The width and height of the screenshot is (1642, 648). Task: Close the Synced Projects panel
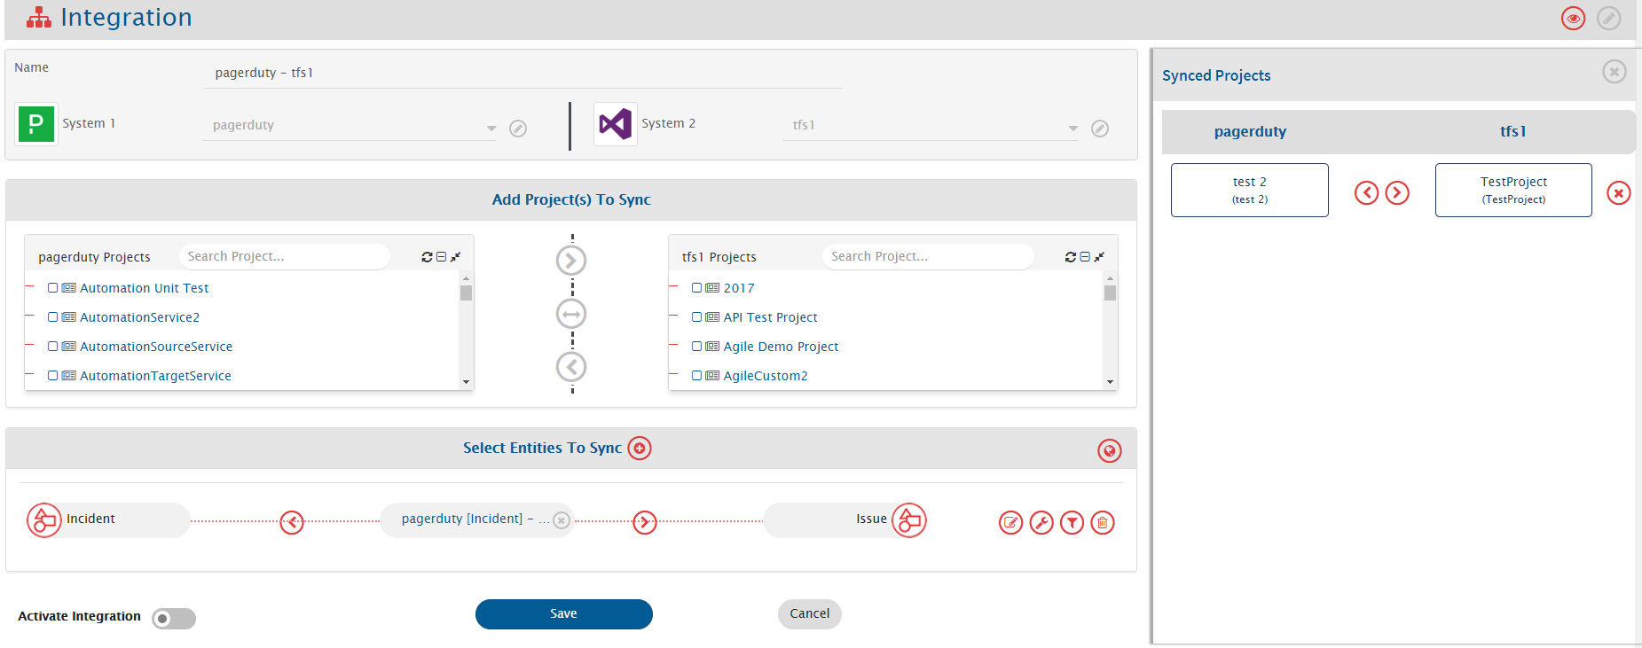tap(1614, 72)
